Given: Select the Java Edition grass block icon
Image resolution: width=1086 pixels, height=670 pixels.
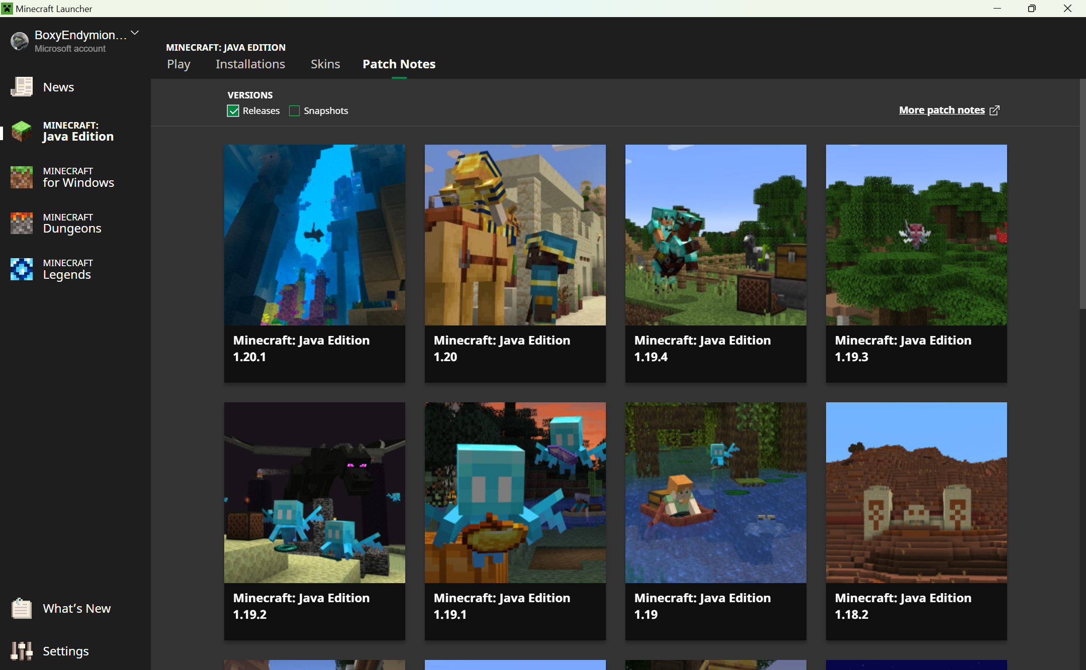Looking at the screenshot, I should (x=22, y=131).
